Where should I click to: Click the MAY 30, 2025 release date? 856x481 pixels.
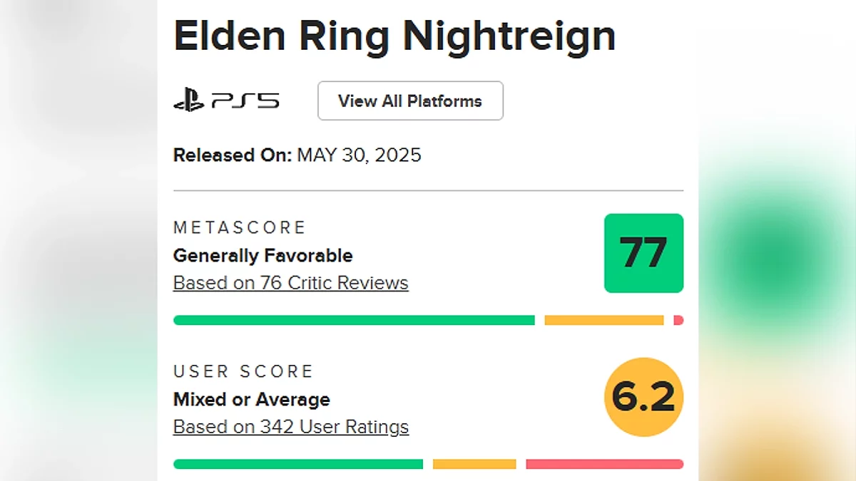pyautogui.click(x=359, y=155)
